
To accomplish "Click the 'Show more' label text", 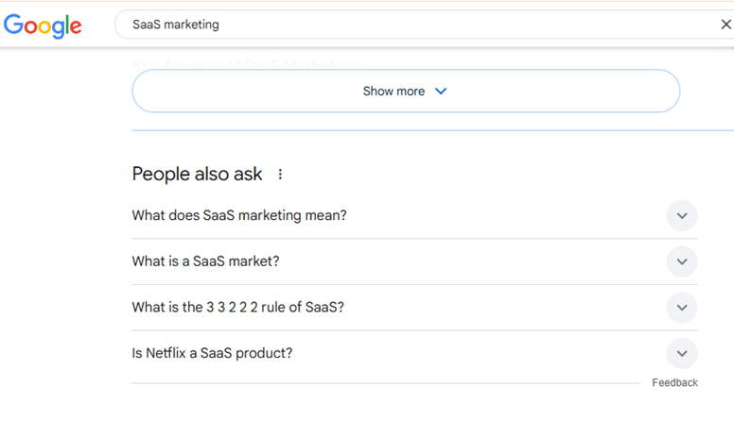I will 393,92.
